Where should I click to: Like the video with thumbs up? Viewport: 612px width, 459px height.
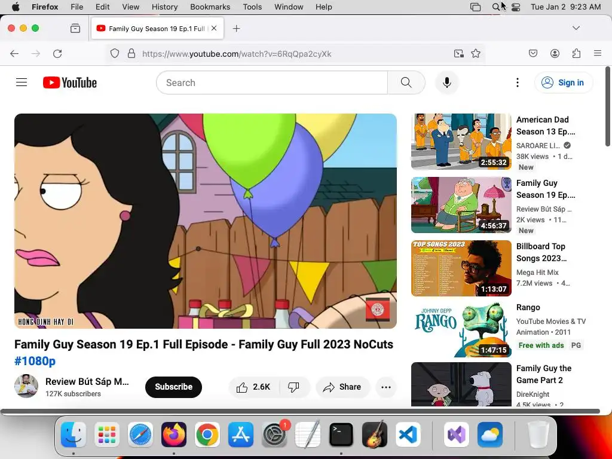pyautogui.click(x=253, y=387)
